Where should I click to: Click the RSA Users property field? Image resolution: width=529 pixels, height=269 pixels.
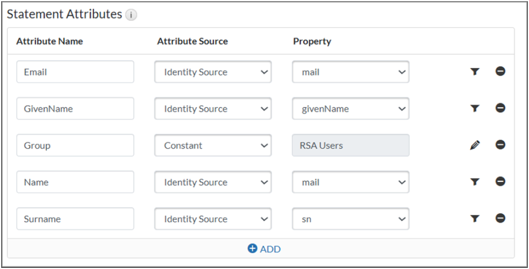click(x=350, y=146)
